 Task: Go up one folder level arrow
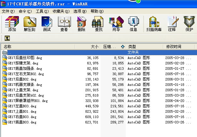[7, 38]
